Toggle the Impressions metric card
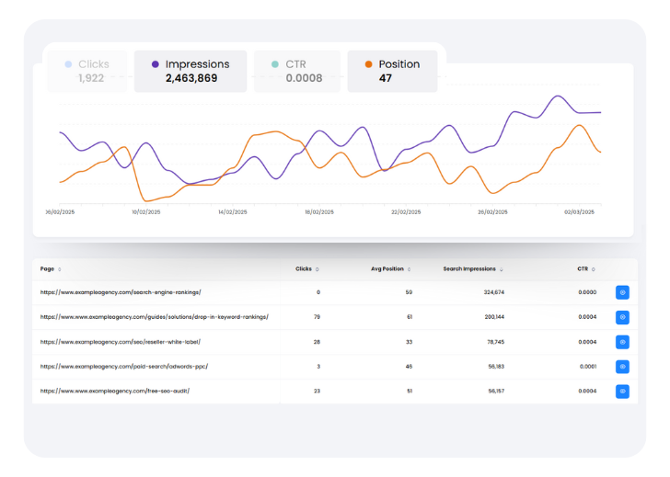The image size is (670, 477). [x=191, y=71]
